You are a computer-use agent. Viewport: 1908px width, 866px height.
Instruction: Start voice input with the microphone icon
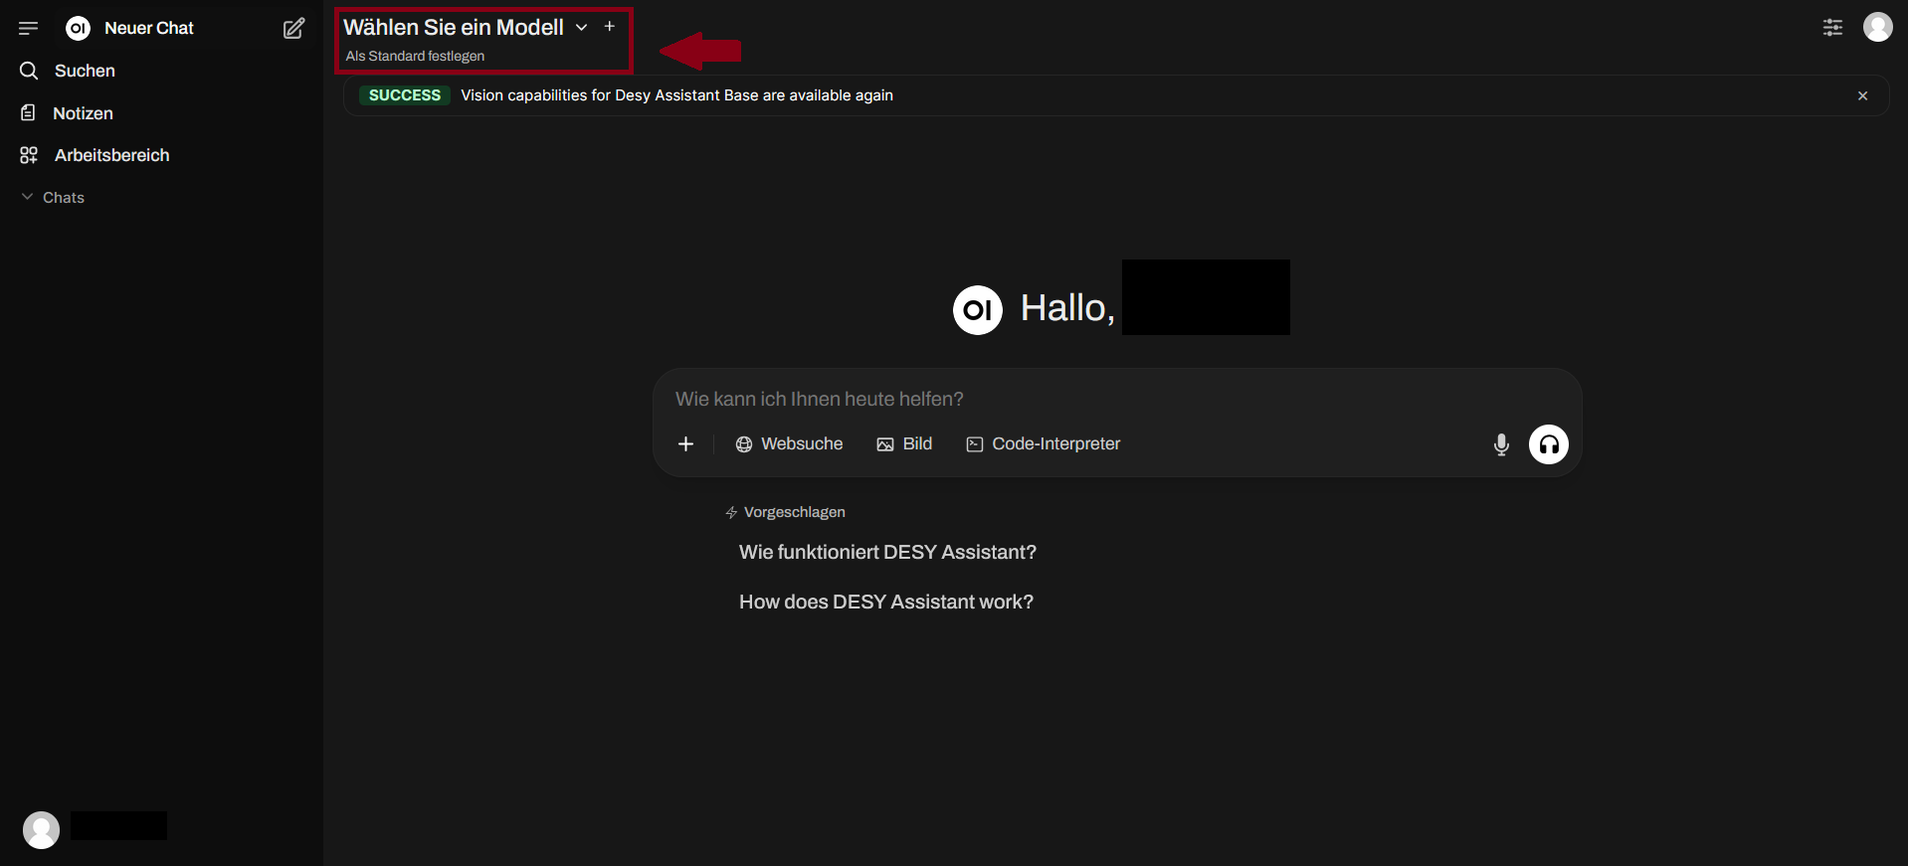click(x=1501, y=444)
